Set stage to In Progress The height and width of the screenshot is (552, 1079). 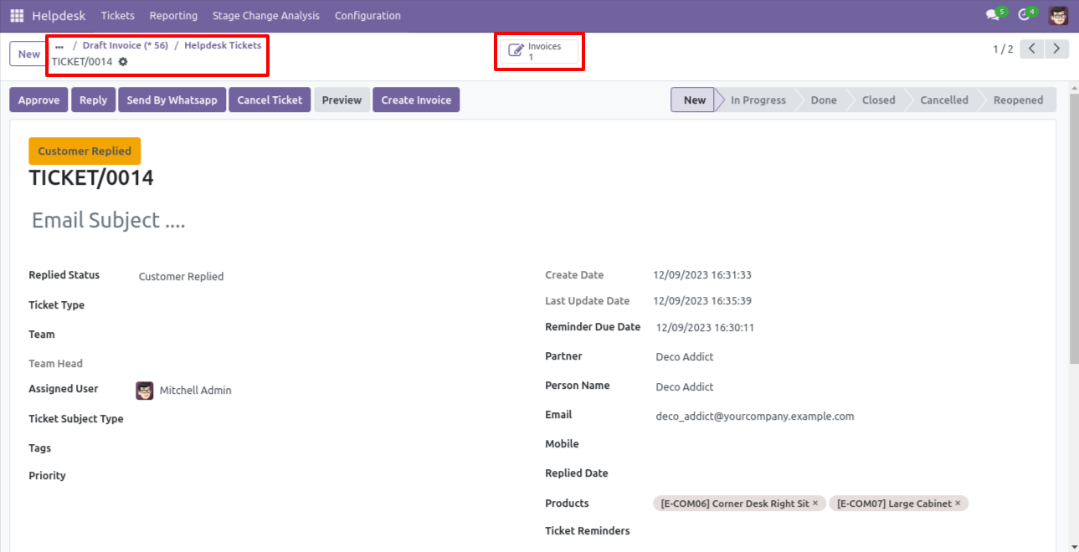click(x=758, y=100)
